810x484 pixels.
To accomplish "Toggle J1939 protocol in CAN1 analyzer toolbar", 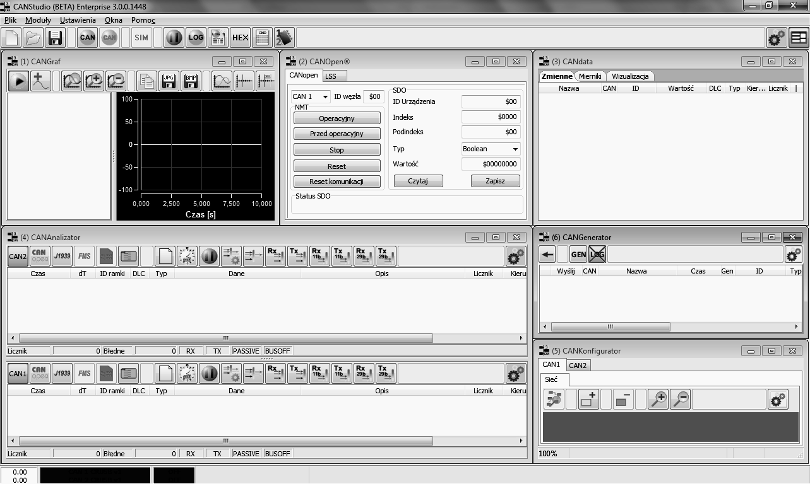I will 62,373.
